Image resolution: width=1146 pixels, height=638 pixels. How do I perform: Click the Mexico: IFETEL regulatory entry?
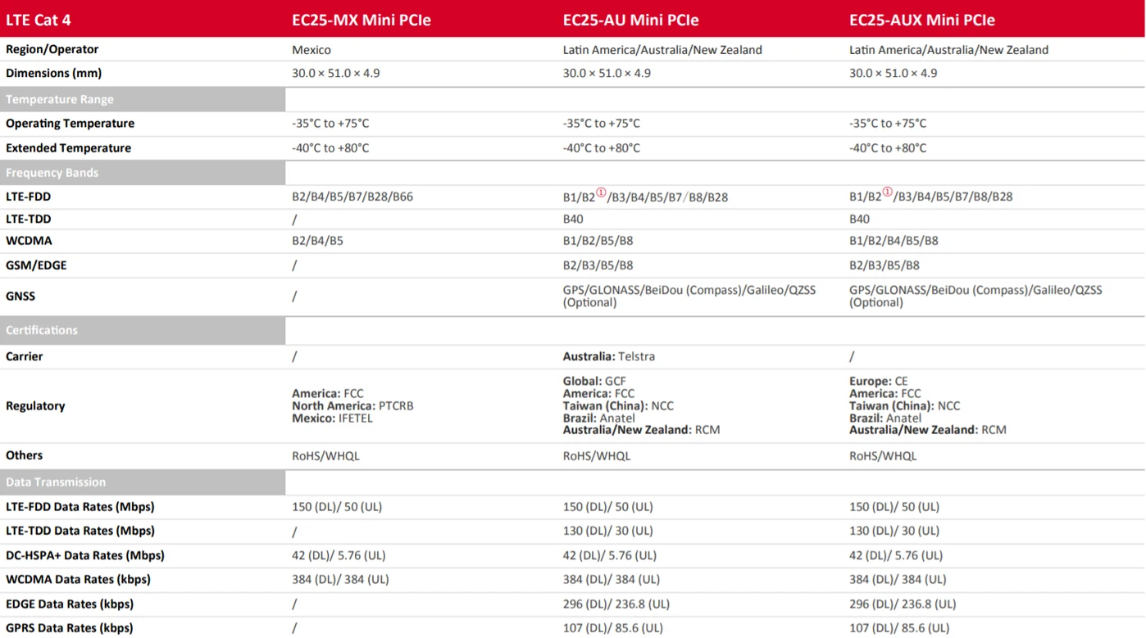coord(332,418)
